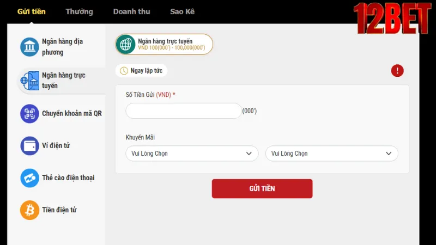Choose Chuyển khoản mã QR option

[x=62, y=114]
